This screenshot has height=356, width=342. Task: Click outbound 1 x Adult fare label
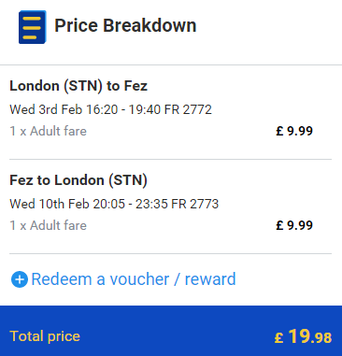[x=49, y=131]
